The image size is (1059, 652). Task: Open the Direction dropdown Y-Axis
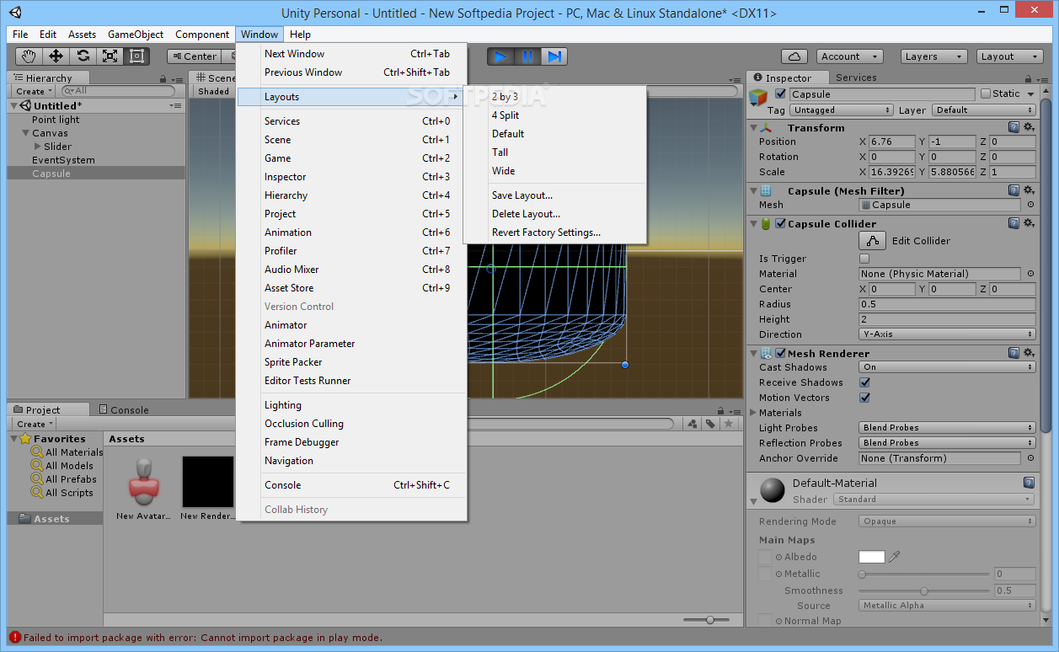(947, 334)
